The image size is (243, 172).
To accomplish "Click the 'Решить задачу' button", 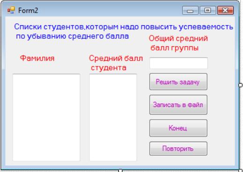I will (x=178, y=82).
